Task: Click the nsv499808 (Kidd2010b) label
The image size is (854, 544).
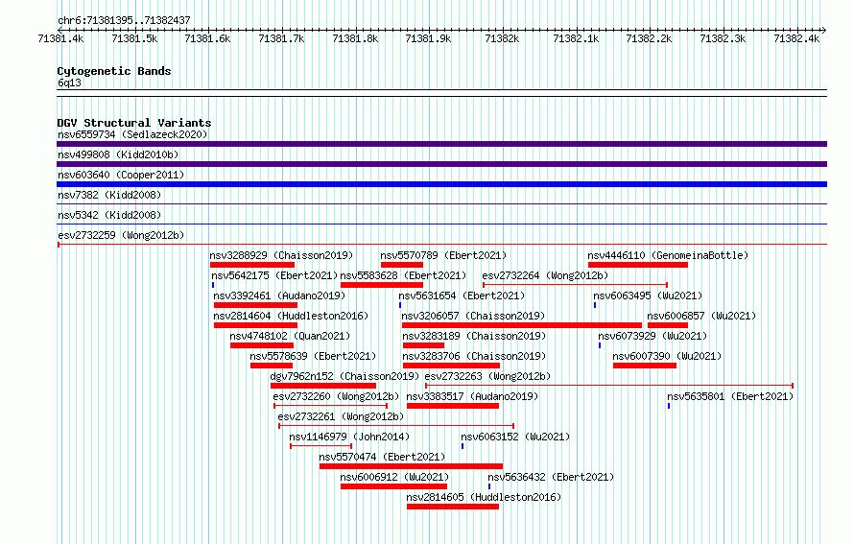Action: point(118,154)
